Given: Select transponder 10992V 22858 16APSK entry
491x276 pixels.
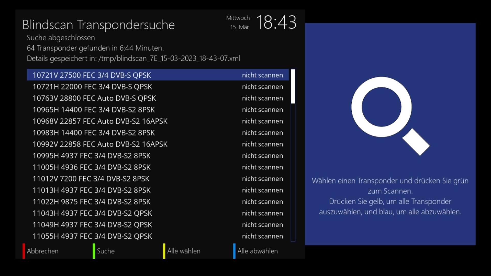Looking at the screenshot, I should point(158,144).
